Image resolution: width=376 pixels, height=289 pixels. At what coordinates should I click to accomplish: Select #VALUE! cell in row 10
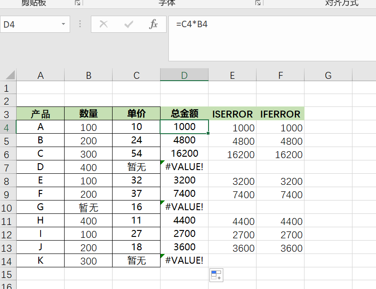tap(185, 207)
